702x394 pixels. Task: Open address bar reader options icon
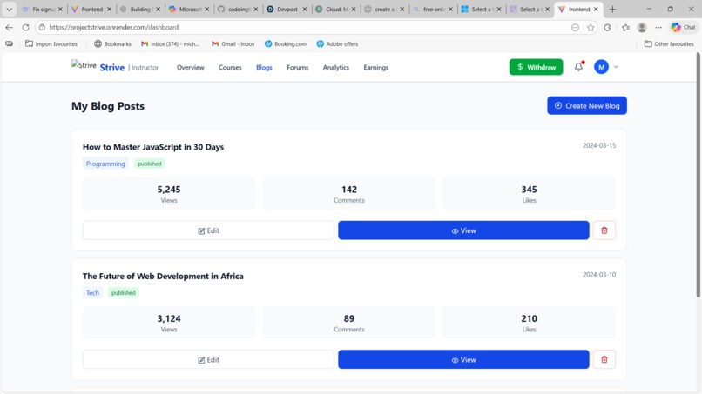click(x=575, y=27)
